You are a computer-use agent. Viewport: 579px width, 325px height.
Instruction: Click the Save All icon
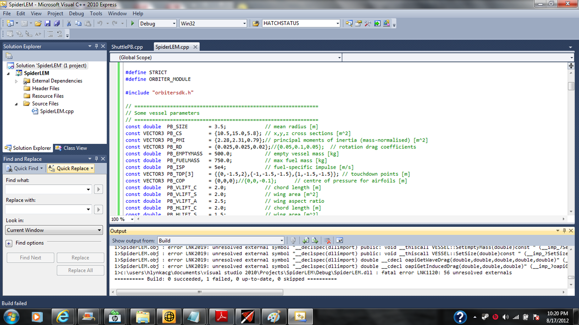57,23
